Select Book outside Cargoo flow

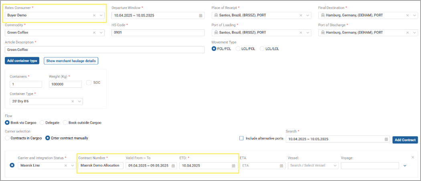(x=65, y=123)
